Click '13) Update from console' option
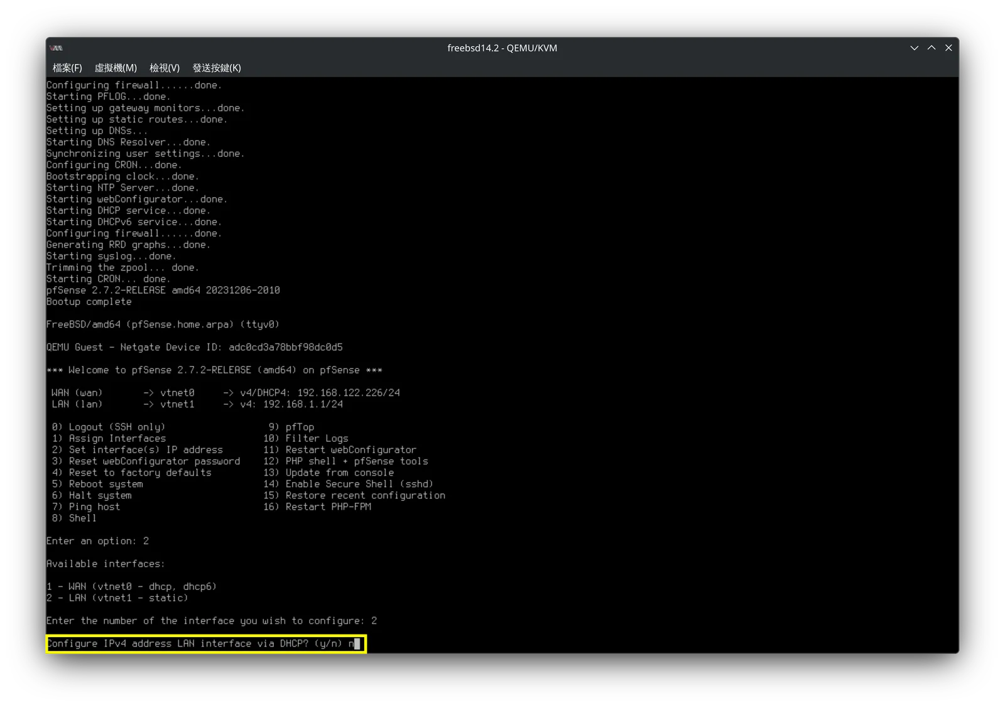The image size is (1005, 708). pos(329,472)
